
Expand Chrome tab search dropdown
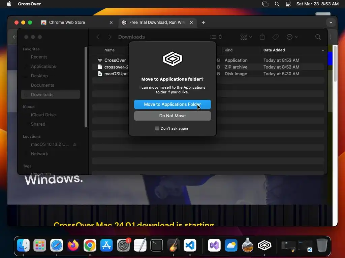[331, 23]
